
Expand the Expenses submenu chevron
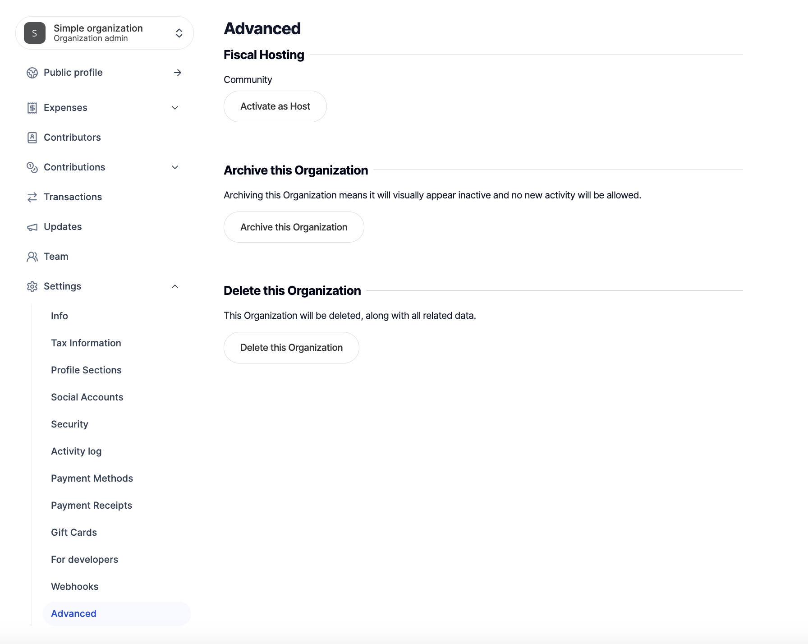tap(175, 108)
